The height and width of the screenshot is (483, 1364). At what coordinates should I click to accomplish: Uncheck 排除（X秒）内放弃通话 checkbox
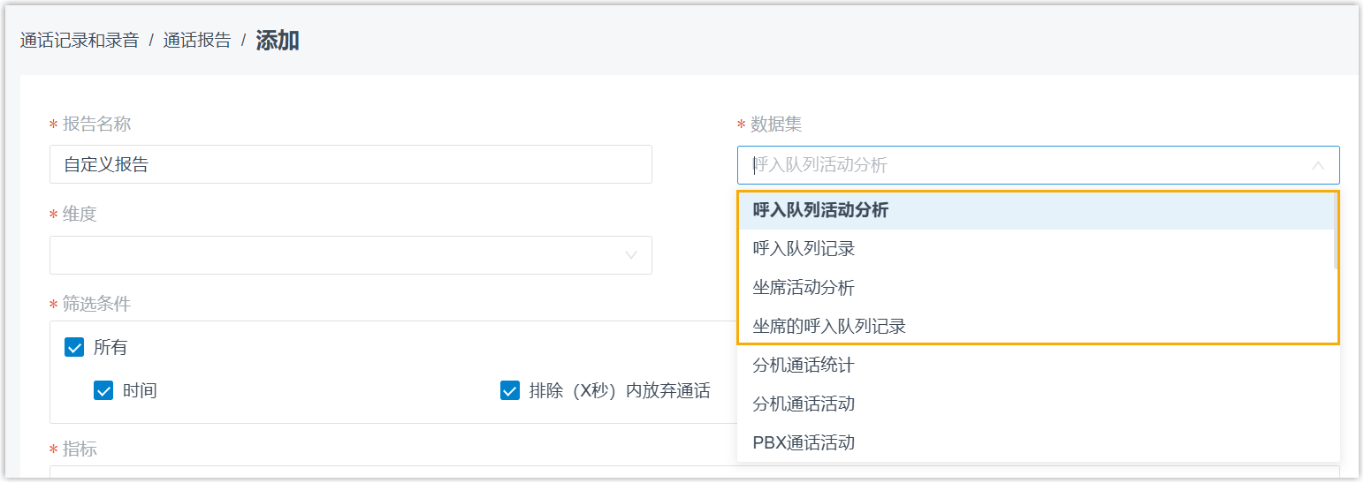509,390
